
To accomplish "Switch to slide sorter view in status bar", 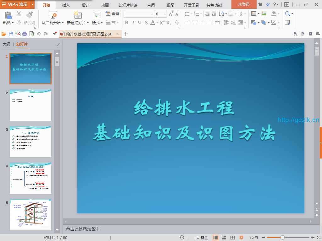I will 224,238.
